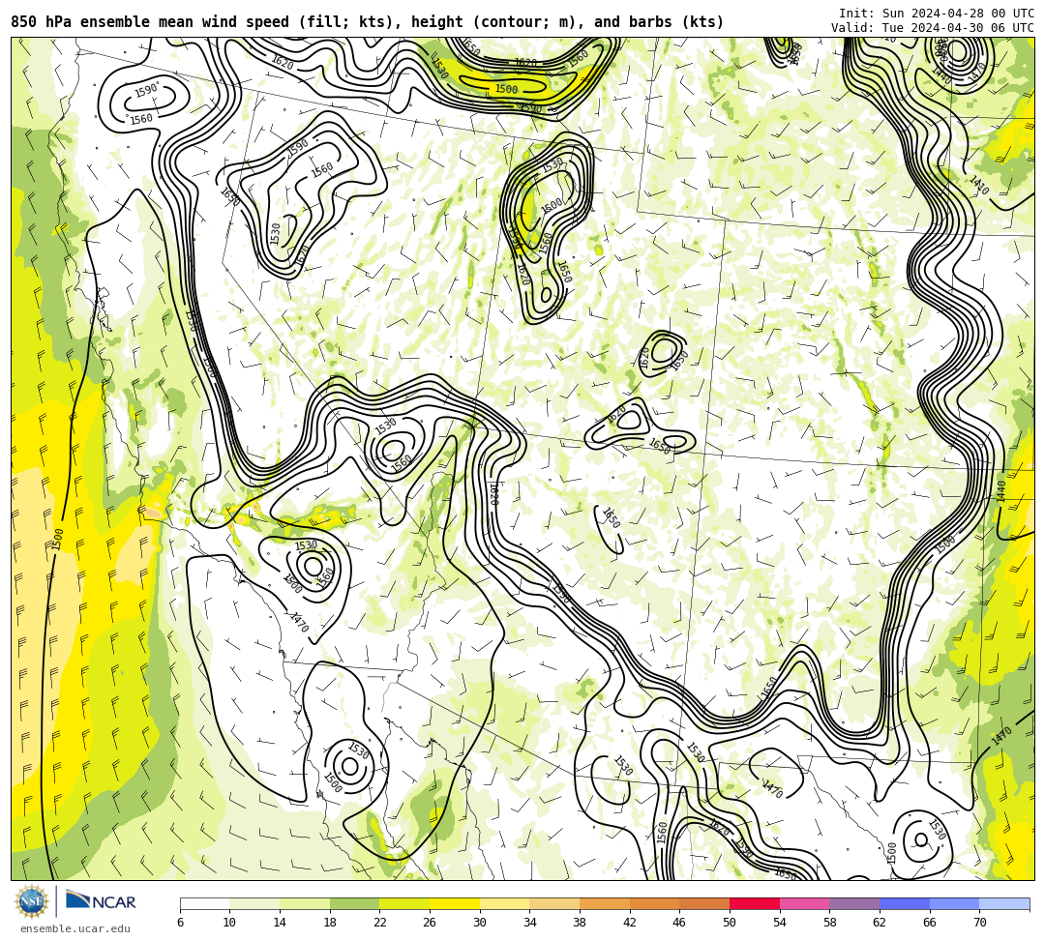Click the 1410 height contour label
This screenshot has width=1045, height=941.
979,186
